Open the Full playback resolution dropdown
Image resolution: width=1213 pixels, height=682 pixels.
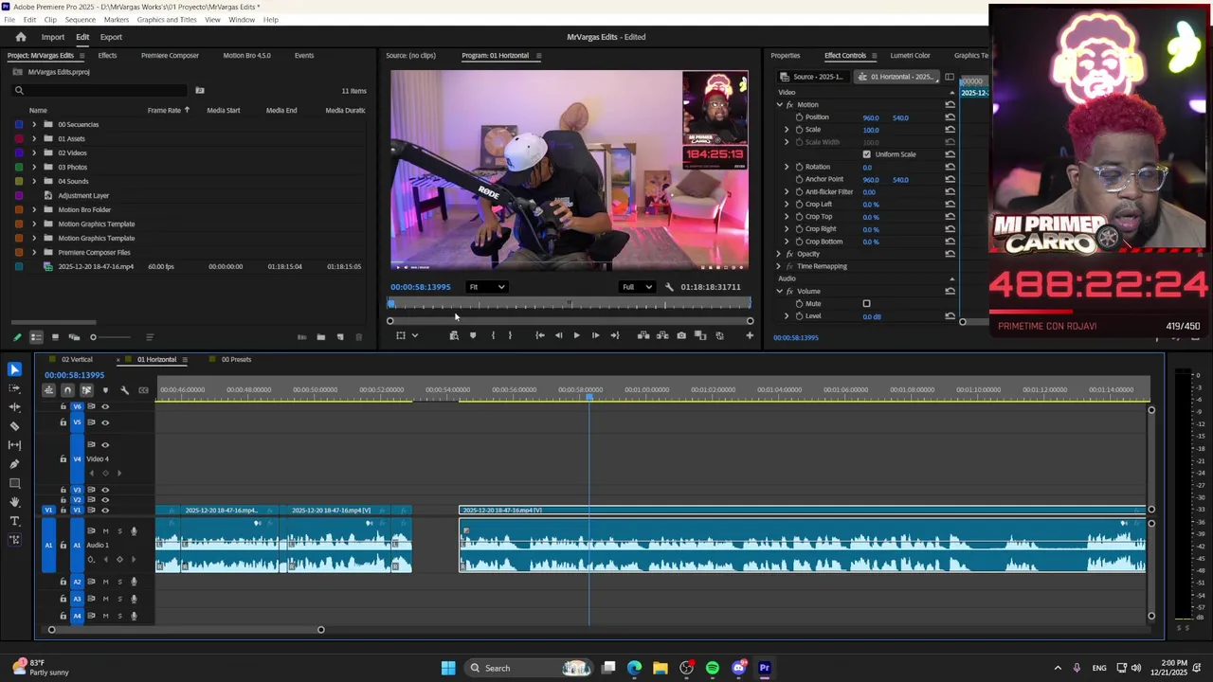(637, 287)
